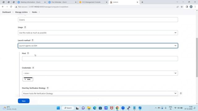Screen dimensions: 198x111
Task: Open File Explorer from the taskbar
Action: (89, 108)
